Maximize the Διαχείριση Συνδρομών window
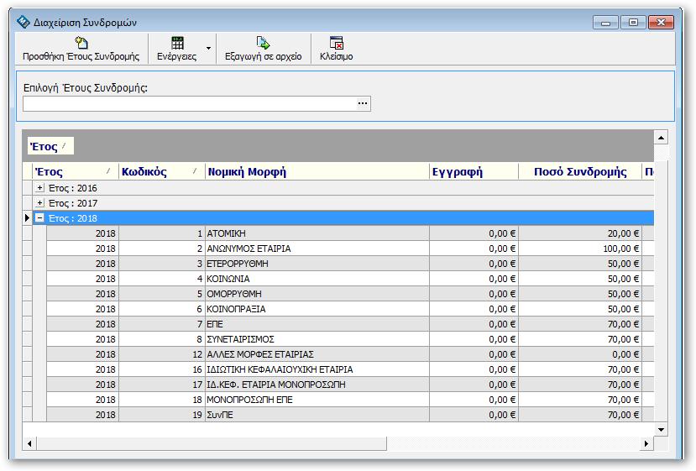 pos(633,22)
